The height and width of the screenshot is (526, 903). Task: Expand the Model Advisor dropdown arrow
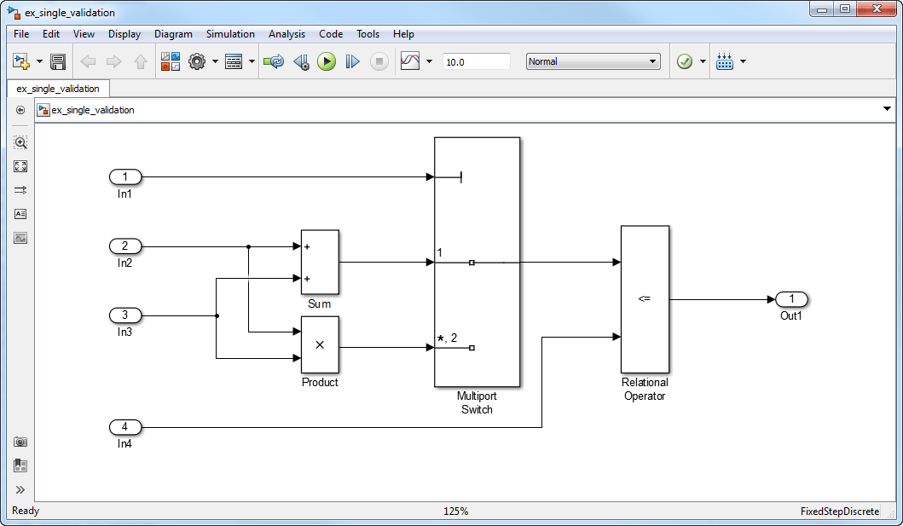(x=703, y=61)
